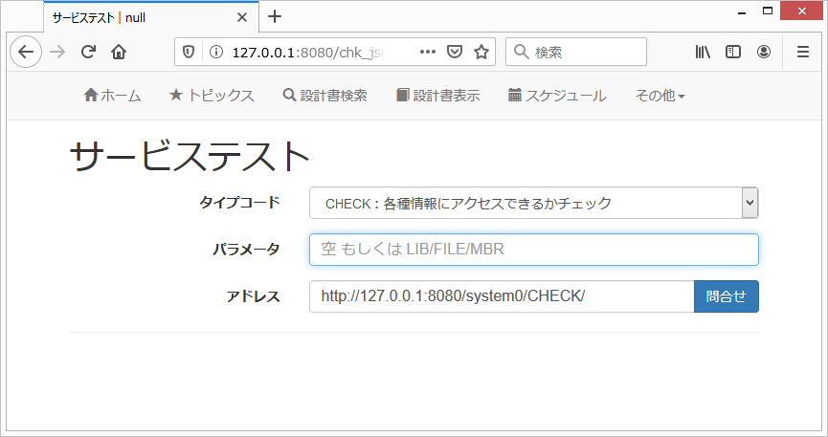Open the hamburger application menu

[803, 52]
